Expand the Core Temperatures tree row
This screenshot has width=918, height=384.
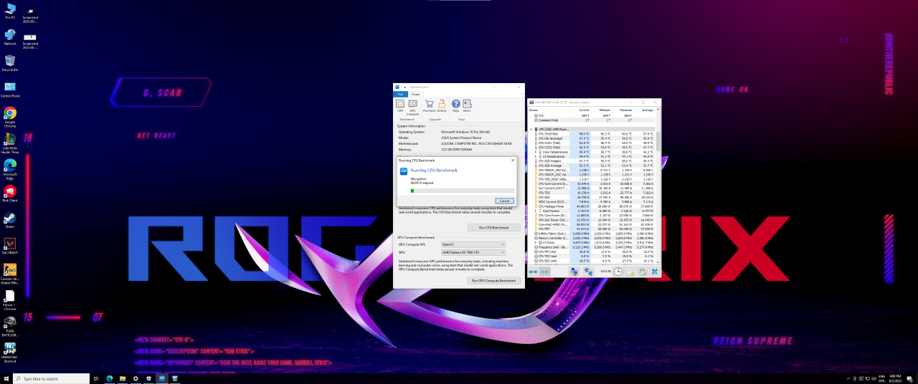point(536,152)
